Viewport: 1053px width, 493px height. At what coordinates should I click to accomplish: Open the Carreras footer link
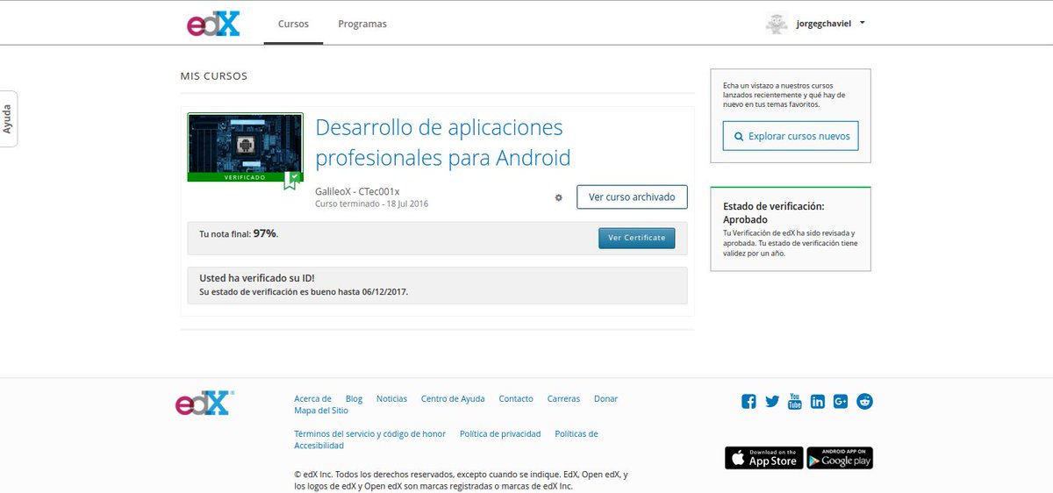coord(563,398)
